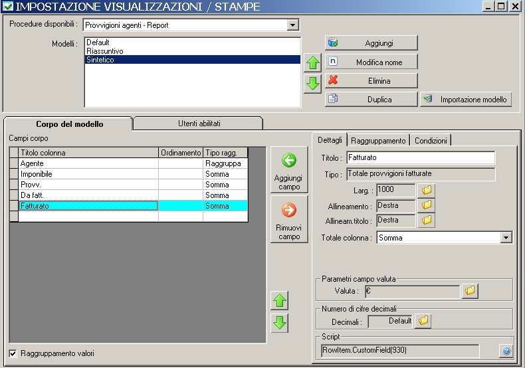Screen dimensions: 525x368
Task: Click the Ordinamento column header
Action: 181,153
